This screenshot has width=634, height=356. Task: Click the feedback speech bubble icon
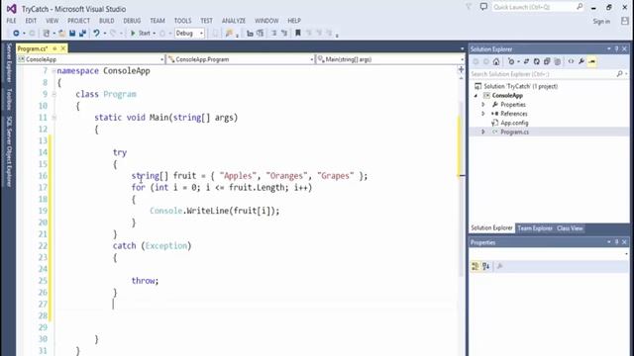pyautogui.click(x=483, y=7)
